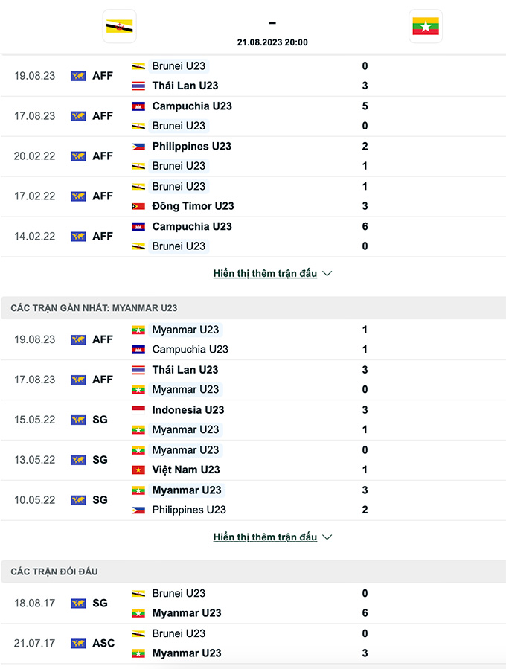Viewport: 506px width, 669px height.
Task: Expand more Myanmar U23 matches chevron
Action: click(327, 537)
